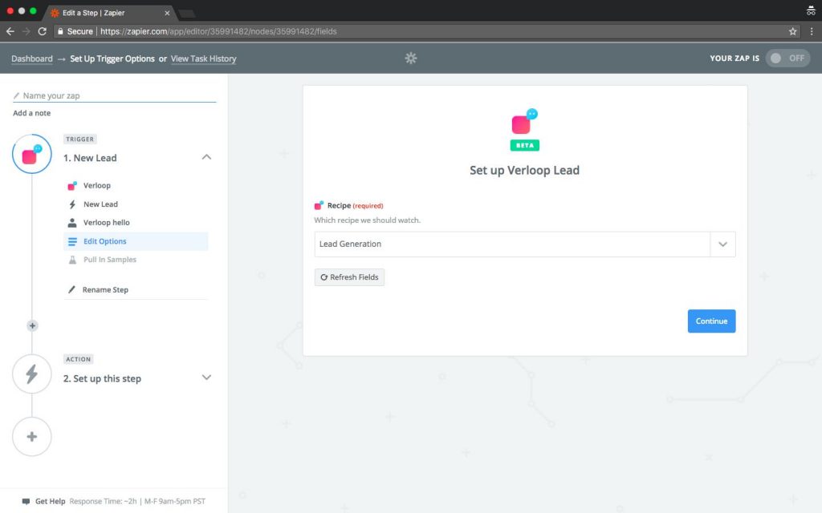822x513 pixels.
Task: Click the Refresh Fields button
Action: [x=349, y=277]
